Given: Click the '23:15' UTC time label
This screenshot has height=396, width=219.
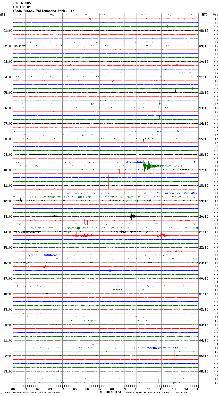Looking at the screenshot, I should [x=204, y=263].
